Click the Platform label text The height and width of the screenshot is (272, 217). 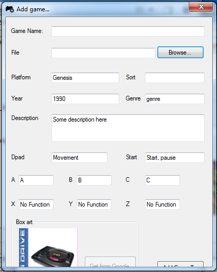(x=21, y=77)
